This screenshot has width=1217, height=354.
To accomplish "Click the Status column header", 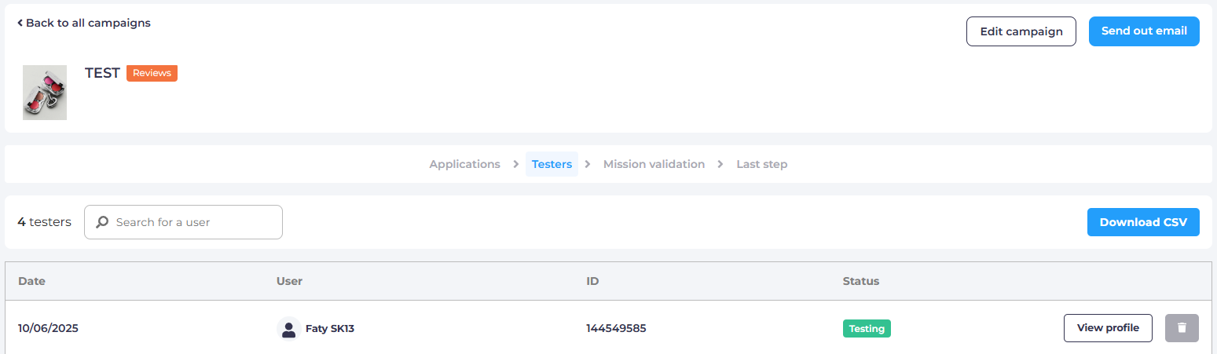I will pyautogui.click(x=860, y=281).
